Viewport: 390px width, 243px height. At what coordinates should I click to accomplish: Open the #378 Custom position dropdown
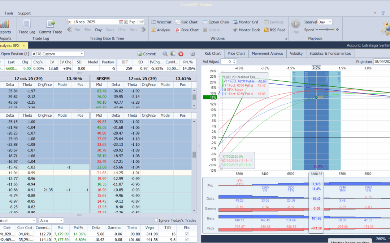(82, 54)
